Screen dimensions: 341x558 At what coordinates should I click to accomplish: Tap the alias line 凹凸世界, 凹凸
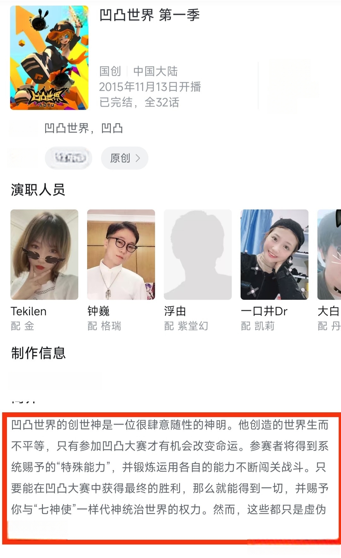click(x=84, y=128)
